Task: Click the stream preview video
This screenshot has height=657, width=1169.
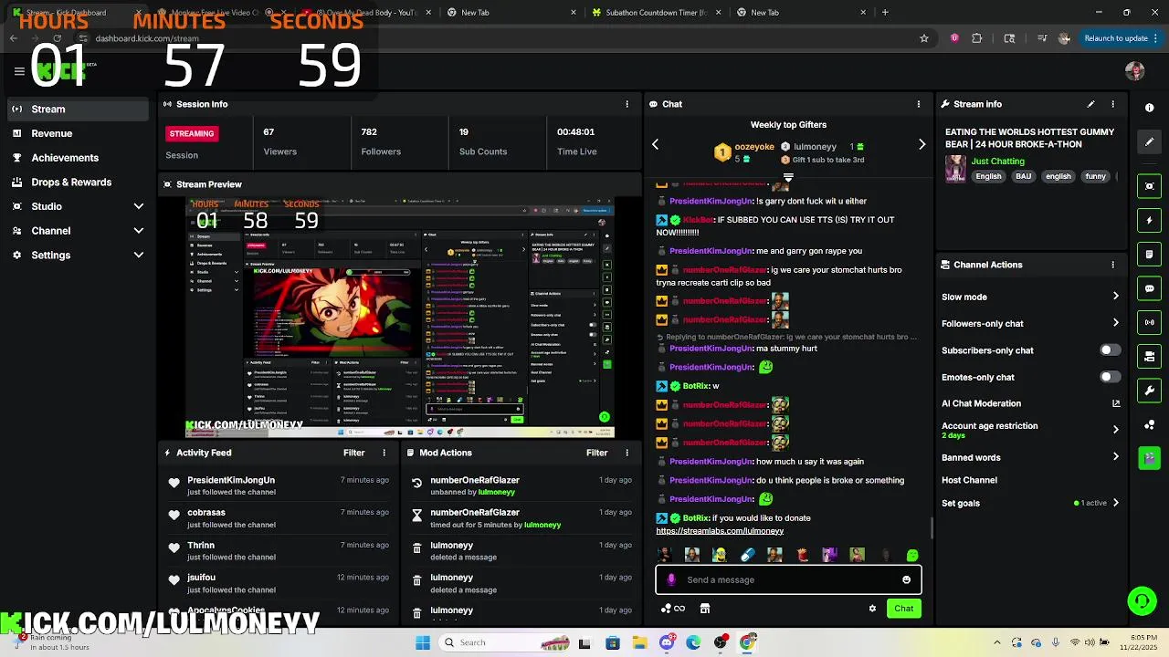Action: coord(399,318)
